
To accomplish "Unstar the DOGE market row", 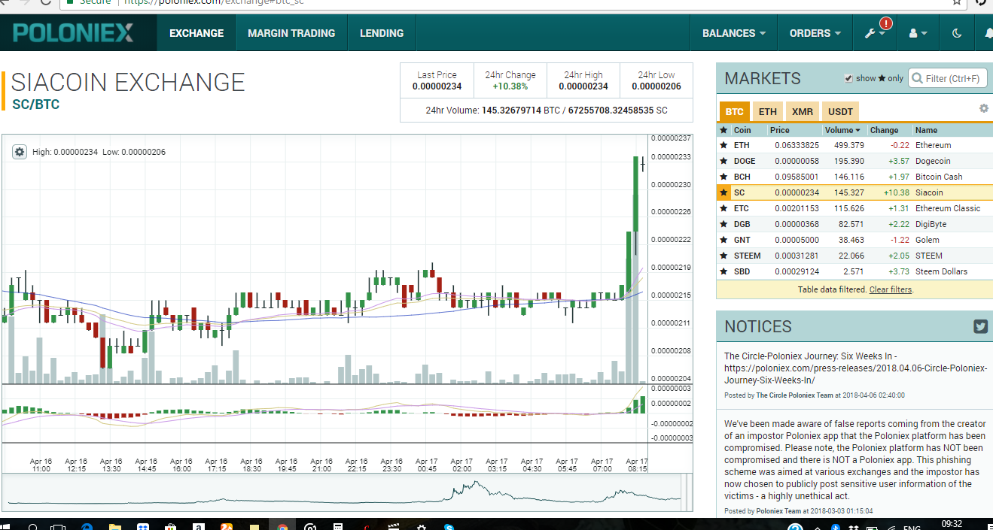I will click(723, 161).
